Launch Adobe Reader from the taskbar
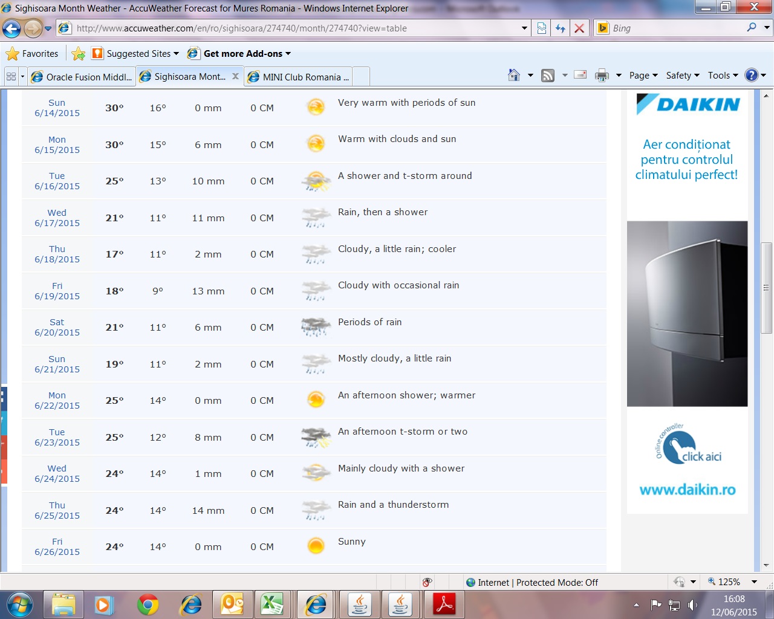The width and height of the screenshot is (774, 619). tap(444, 604)
